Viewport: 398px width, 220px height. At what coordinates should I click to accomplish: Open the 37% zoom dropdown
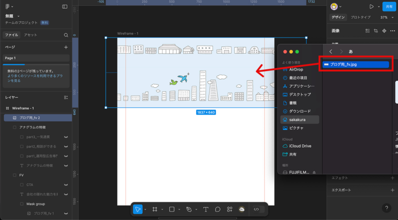[x=386, y=17]
